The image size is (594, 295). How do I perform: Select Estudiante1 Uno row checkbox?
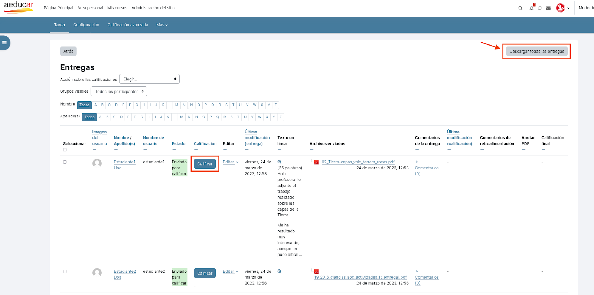click(x=65, y=162)
